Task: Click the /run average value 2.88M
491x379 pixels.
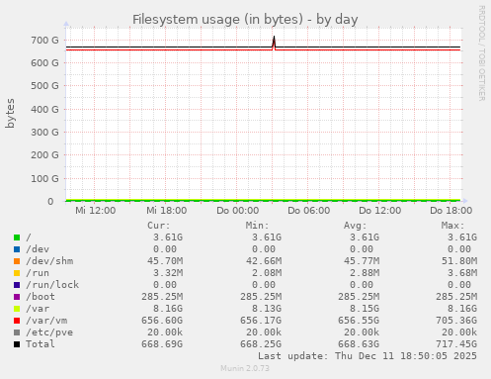Action: point(365,273)
